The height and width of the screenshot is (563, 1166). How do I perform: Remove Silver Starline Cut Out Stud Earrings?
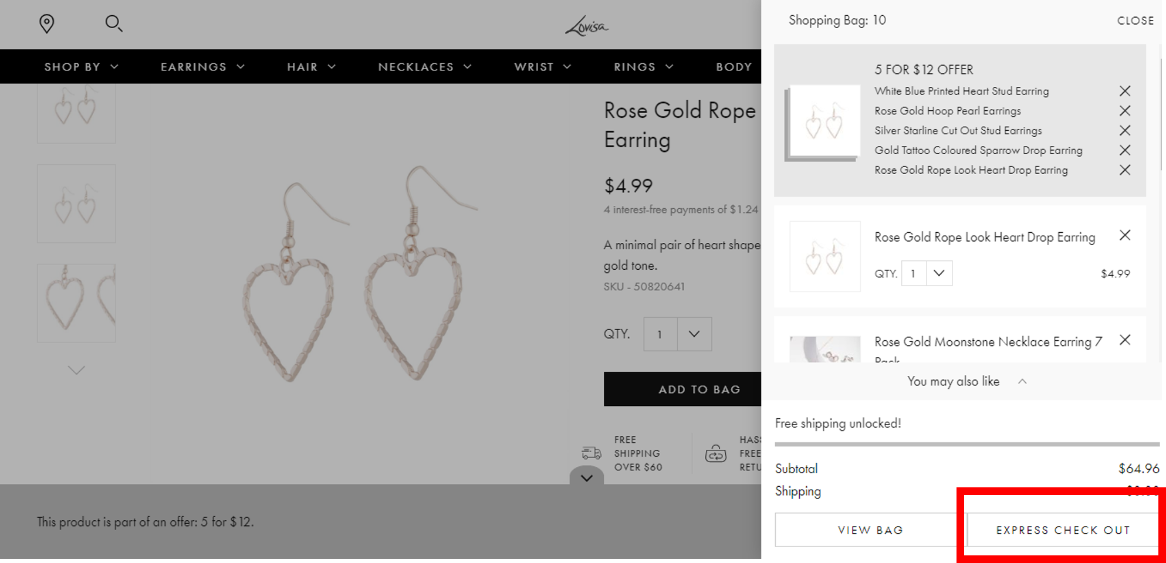(1124, 130)
